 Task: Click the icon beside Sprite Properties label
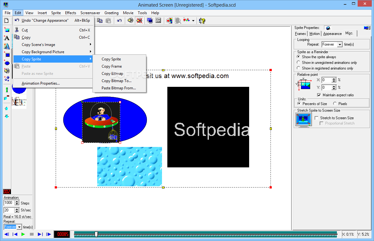[328, 28]
